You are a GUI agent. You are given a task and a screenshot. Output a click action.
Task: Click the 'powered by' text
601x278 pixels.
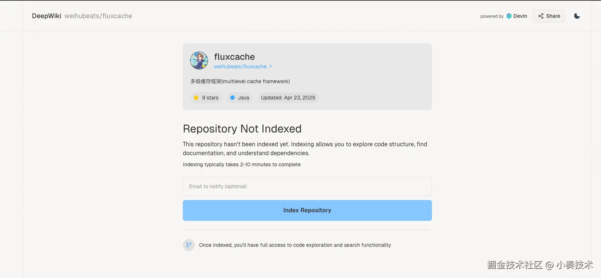(x=492, y=16)
